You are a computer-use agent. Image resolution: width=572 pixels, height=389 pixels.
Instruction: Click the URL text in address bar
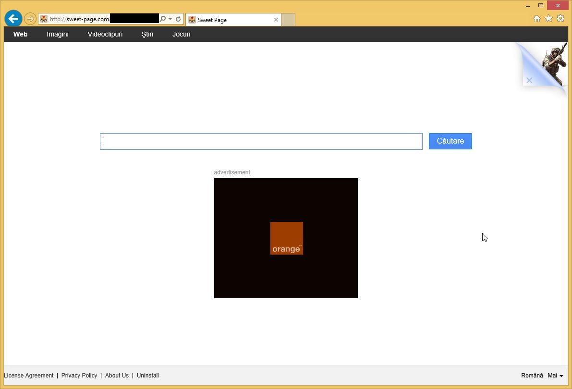coord(80,19)
